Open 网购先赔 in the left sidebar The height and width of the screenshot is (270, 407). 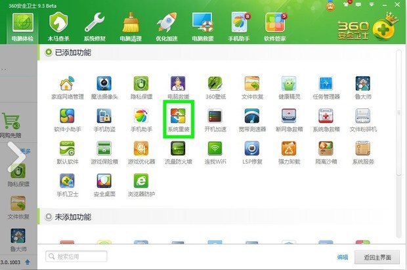coord(11,125)
